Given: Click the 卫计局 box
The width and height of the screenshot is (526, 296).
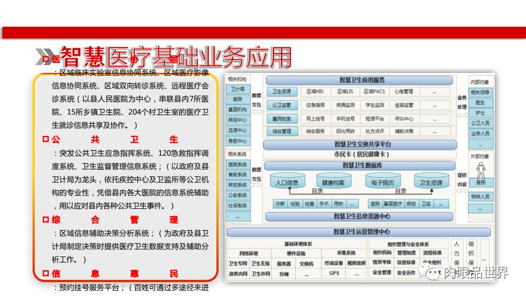Looking at the screenshot, I should [238, 89].
